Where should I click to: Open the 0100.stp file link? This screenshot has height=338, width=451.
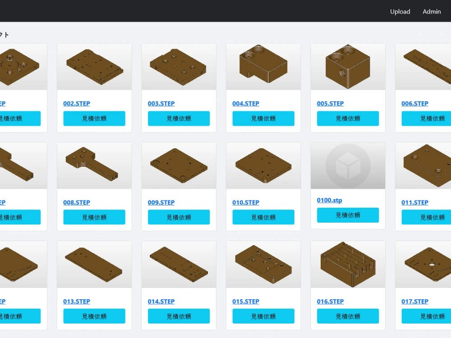pos(329,201)
